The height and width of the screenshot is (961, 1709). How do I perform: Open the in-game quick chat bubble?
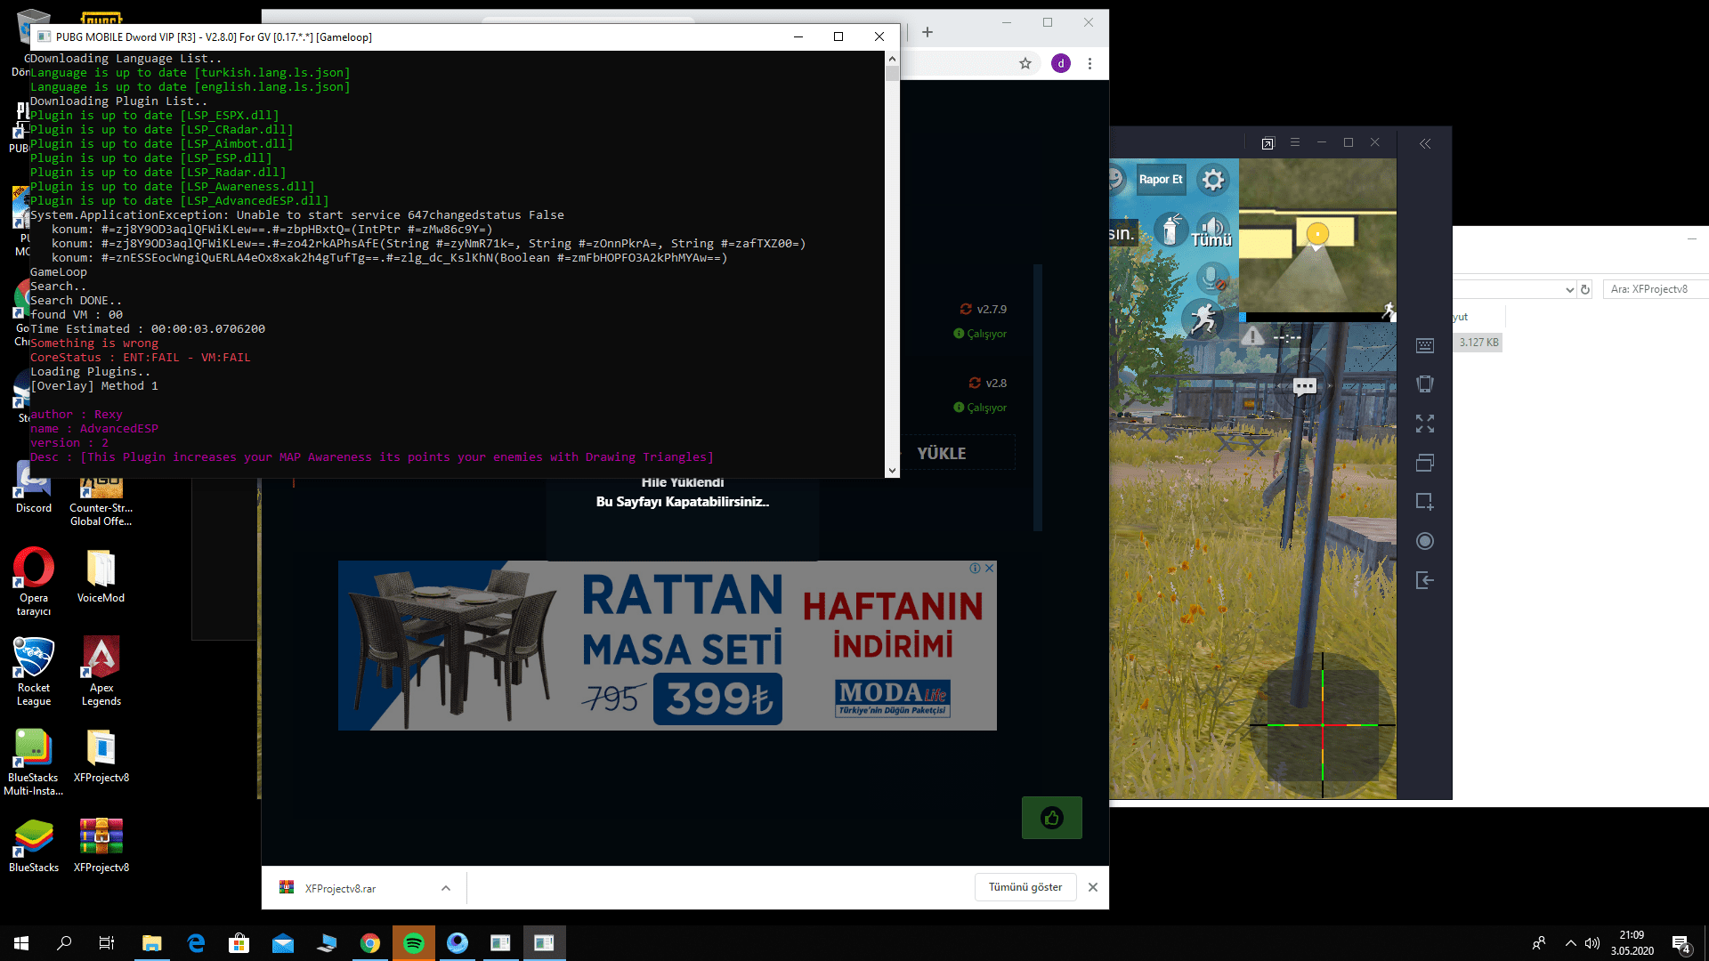tap(1305, 386)
